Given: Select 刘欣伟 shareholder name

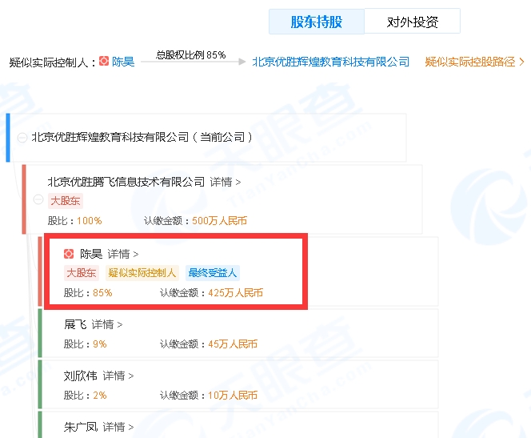Looking at the screenshot, I should point(81,376).
